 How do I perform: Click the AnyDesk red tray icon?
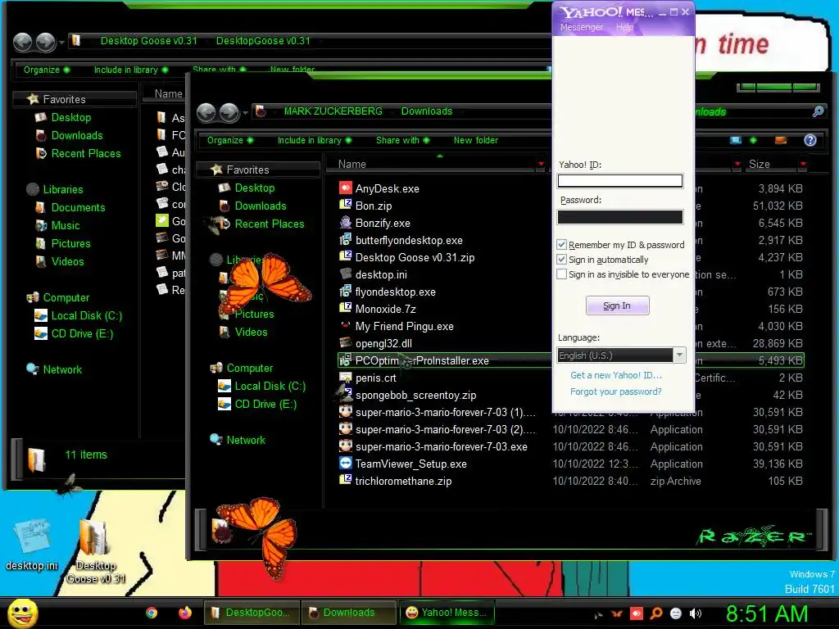pos(636,613)
